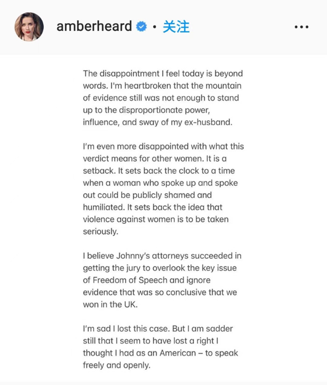327x385 pixels.
Task: Click the paragraph starting "I'm even more disappointed"
Action: (163, 189)
